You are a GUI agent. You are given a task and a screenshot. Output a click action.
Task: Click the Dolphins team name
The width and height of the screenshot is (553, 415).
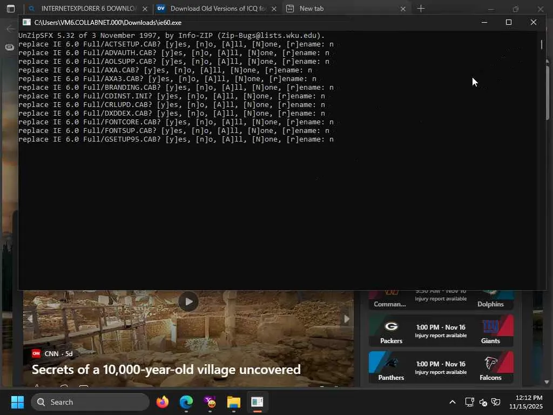[x=490, y=304]
